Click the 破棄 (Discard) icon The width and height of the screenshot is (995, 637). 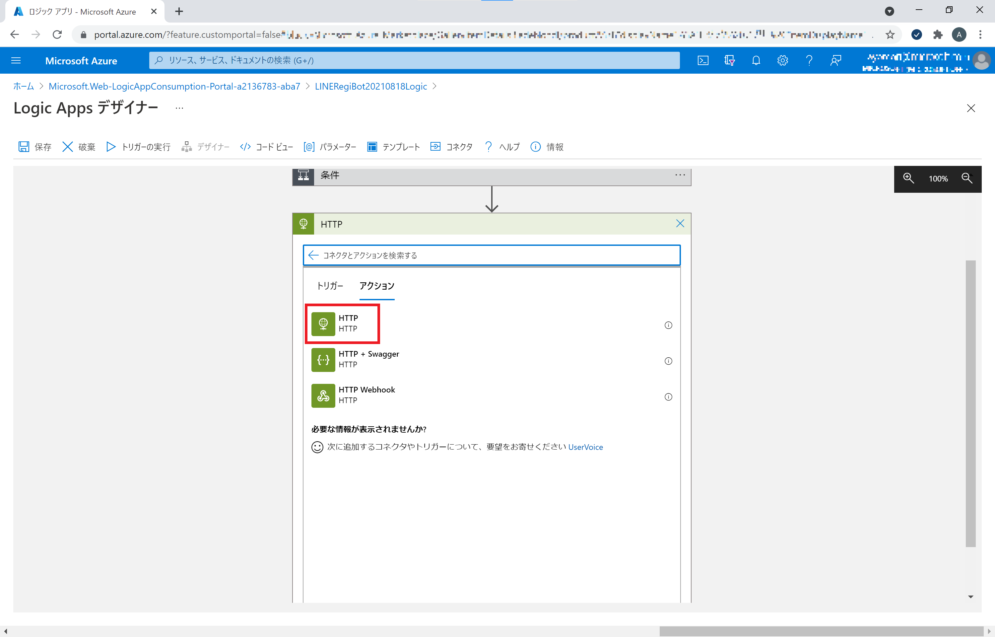(x=68, y=147)
